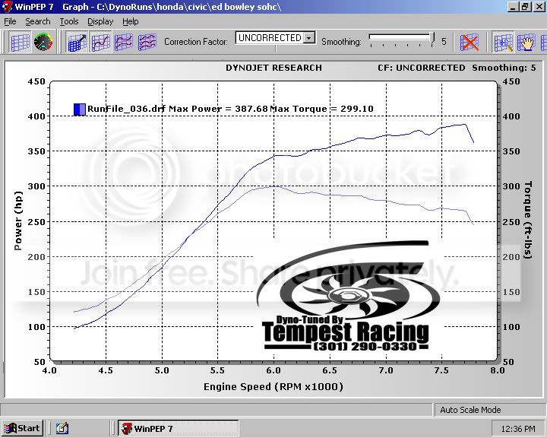The image size is (547, 438).
Task: Click the graph grid view icon
Action: pyautogui.click(x=20, y=42)
